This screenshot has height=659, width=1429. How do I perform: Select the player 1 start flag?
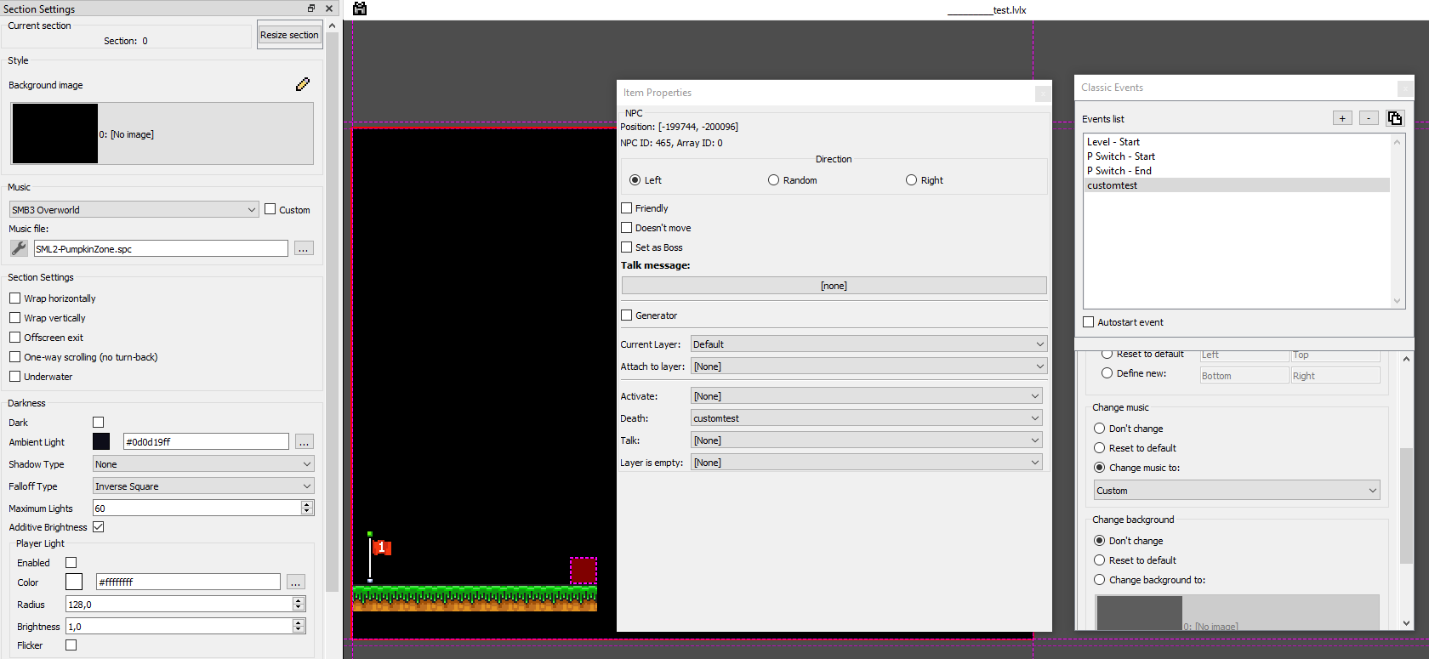379,556
